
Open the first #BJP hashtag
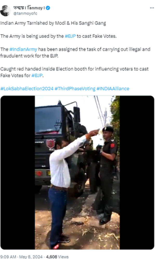tap(70, 36)
